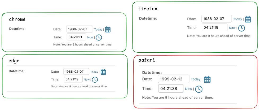
Task: Click the Today link in the edge panel
Action: (x=94, y=72)
